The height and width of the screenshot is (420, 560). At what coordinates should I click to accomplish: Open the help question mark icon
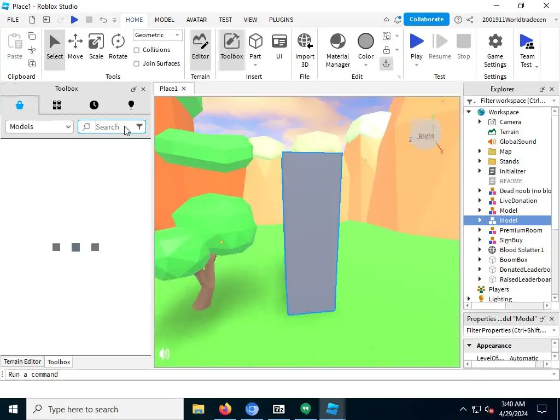[458, 20]
